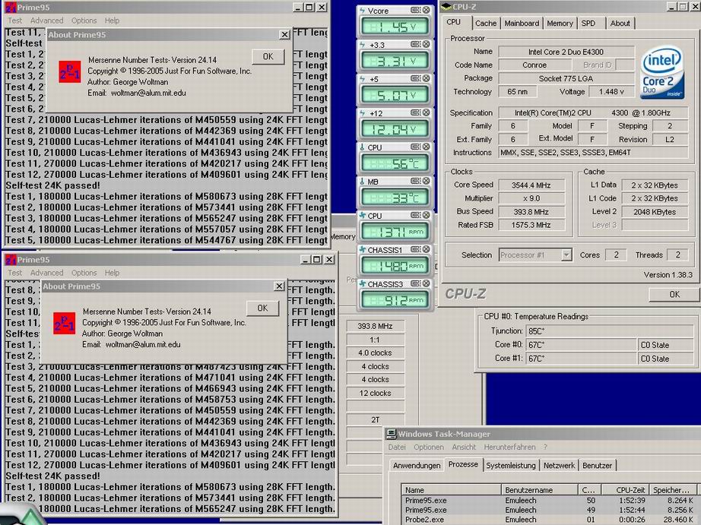Open the Netzwerk tab in Task-Manager
This screenshot has height=525, width=701.
point(559,465)
